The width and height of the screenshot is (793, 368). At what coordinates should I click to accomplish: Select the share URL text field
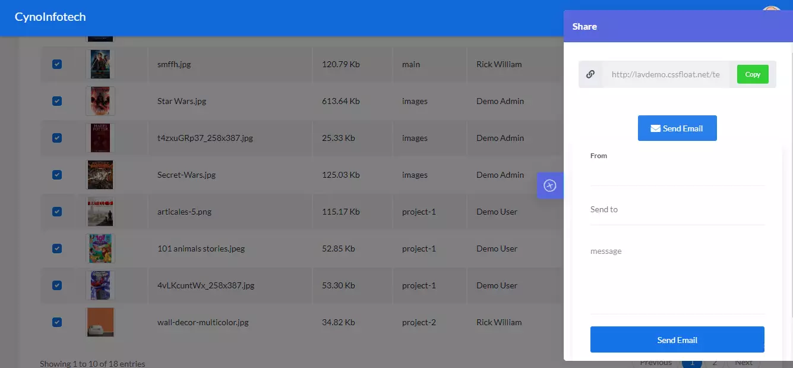666,74
